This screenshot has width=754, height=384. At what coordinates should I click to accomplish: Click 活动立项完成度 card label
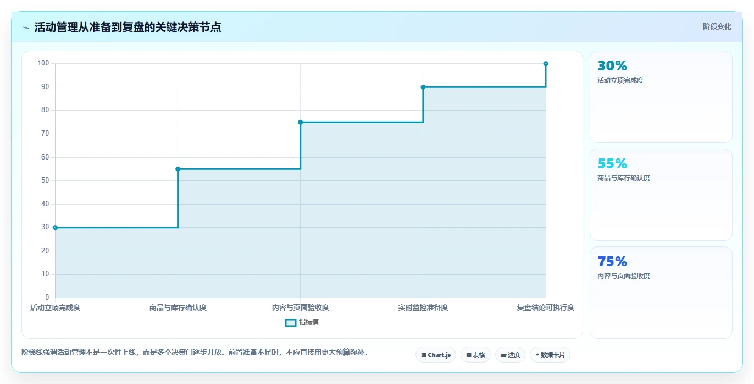click(620, 80)
